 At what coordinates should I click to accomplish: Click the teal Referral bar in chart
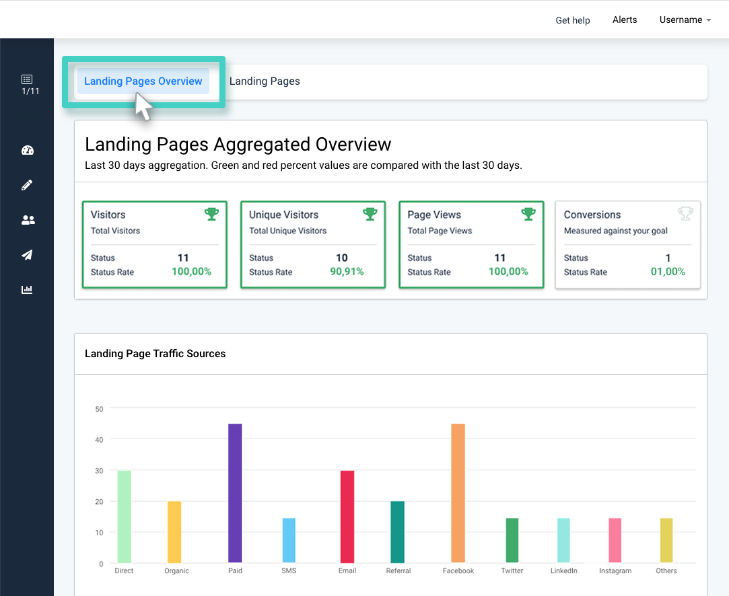(398, 532)
